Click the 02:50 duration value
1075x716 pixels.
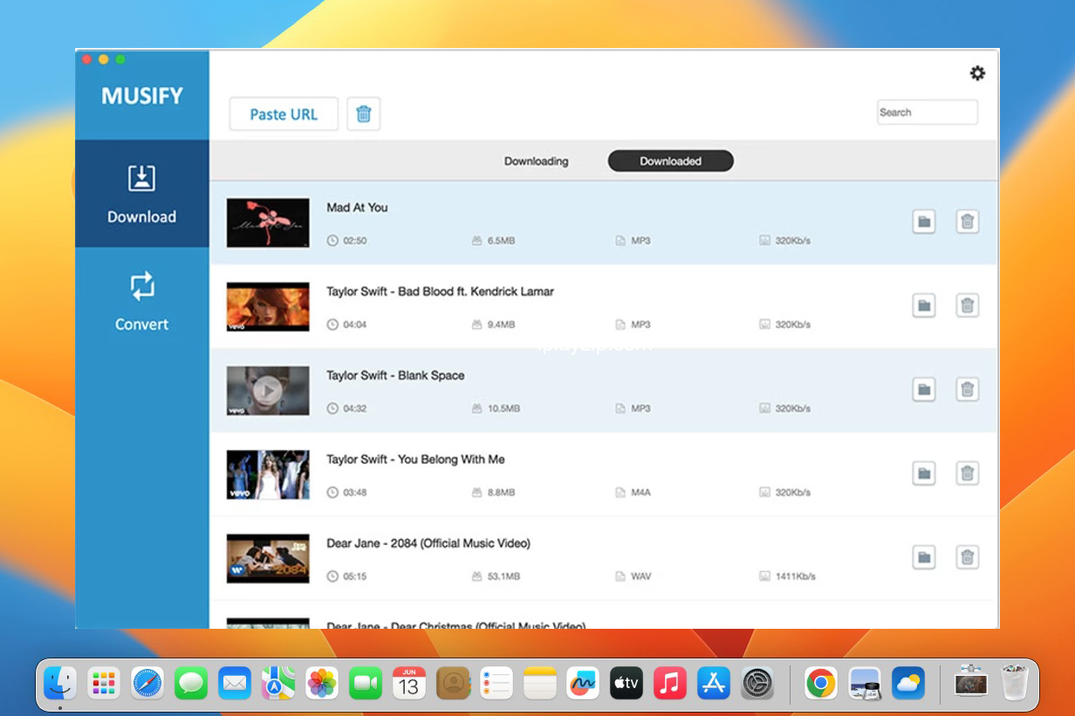coord(354,241)
